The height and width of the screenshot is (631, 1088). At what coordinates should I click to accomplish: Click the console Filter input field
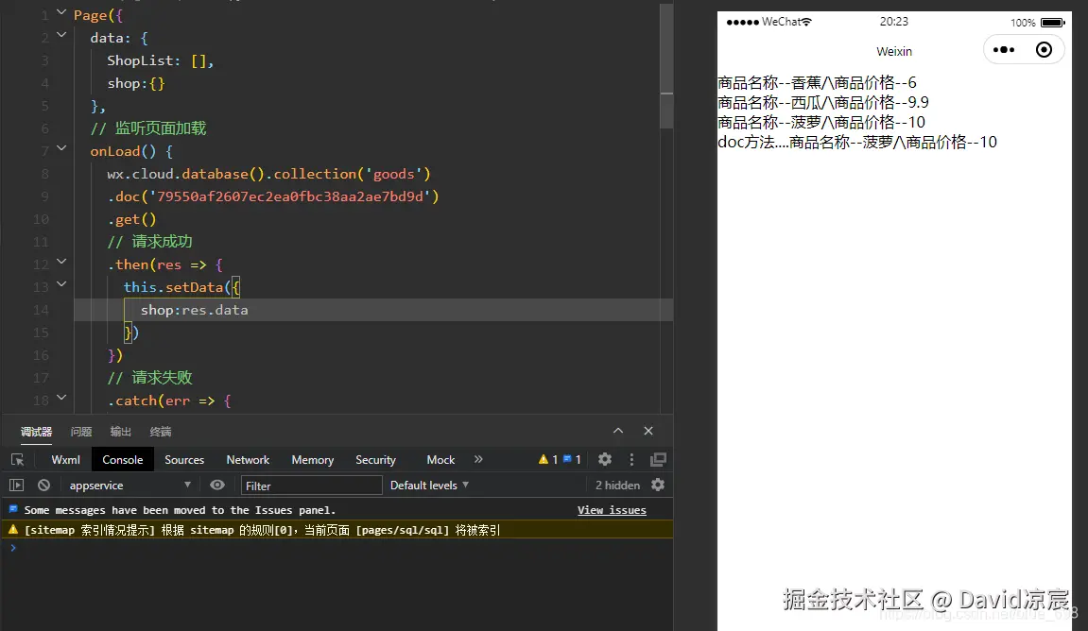[x=312, y=486]
